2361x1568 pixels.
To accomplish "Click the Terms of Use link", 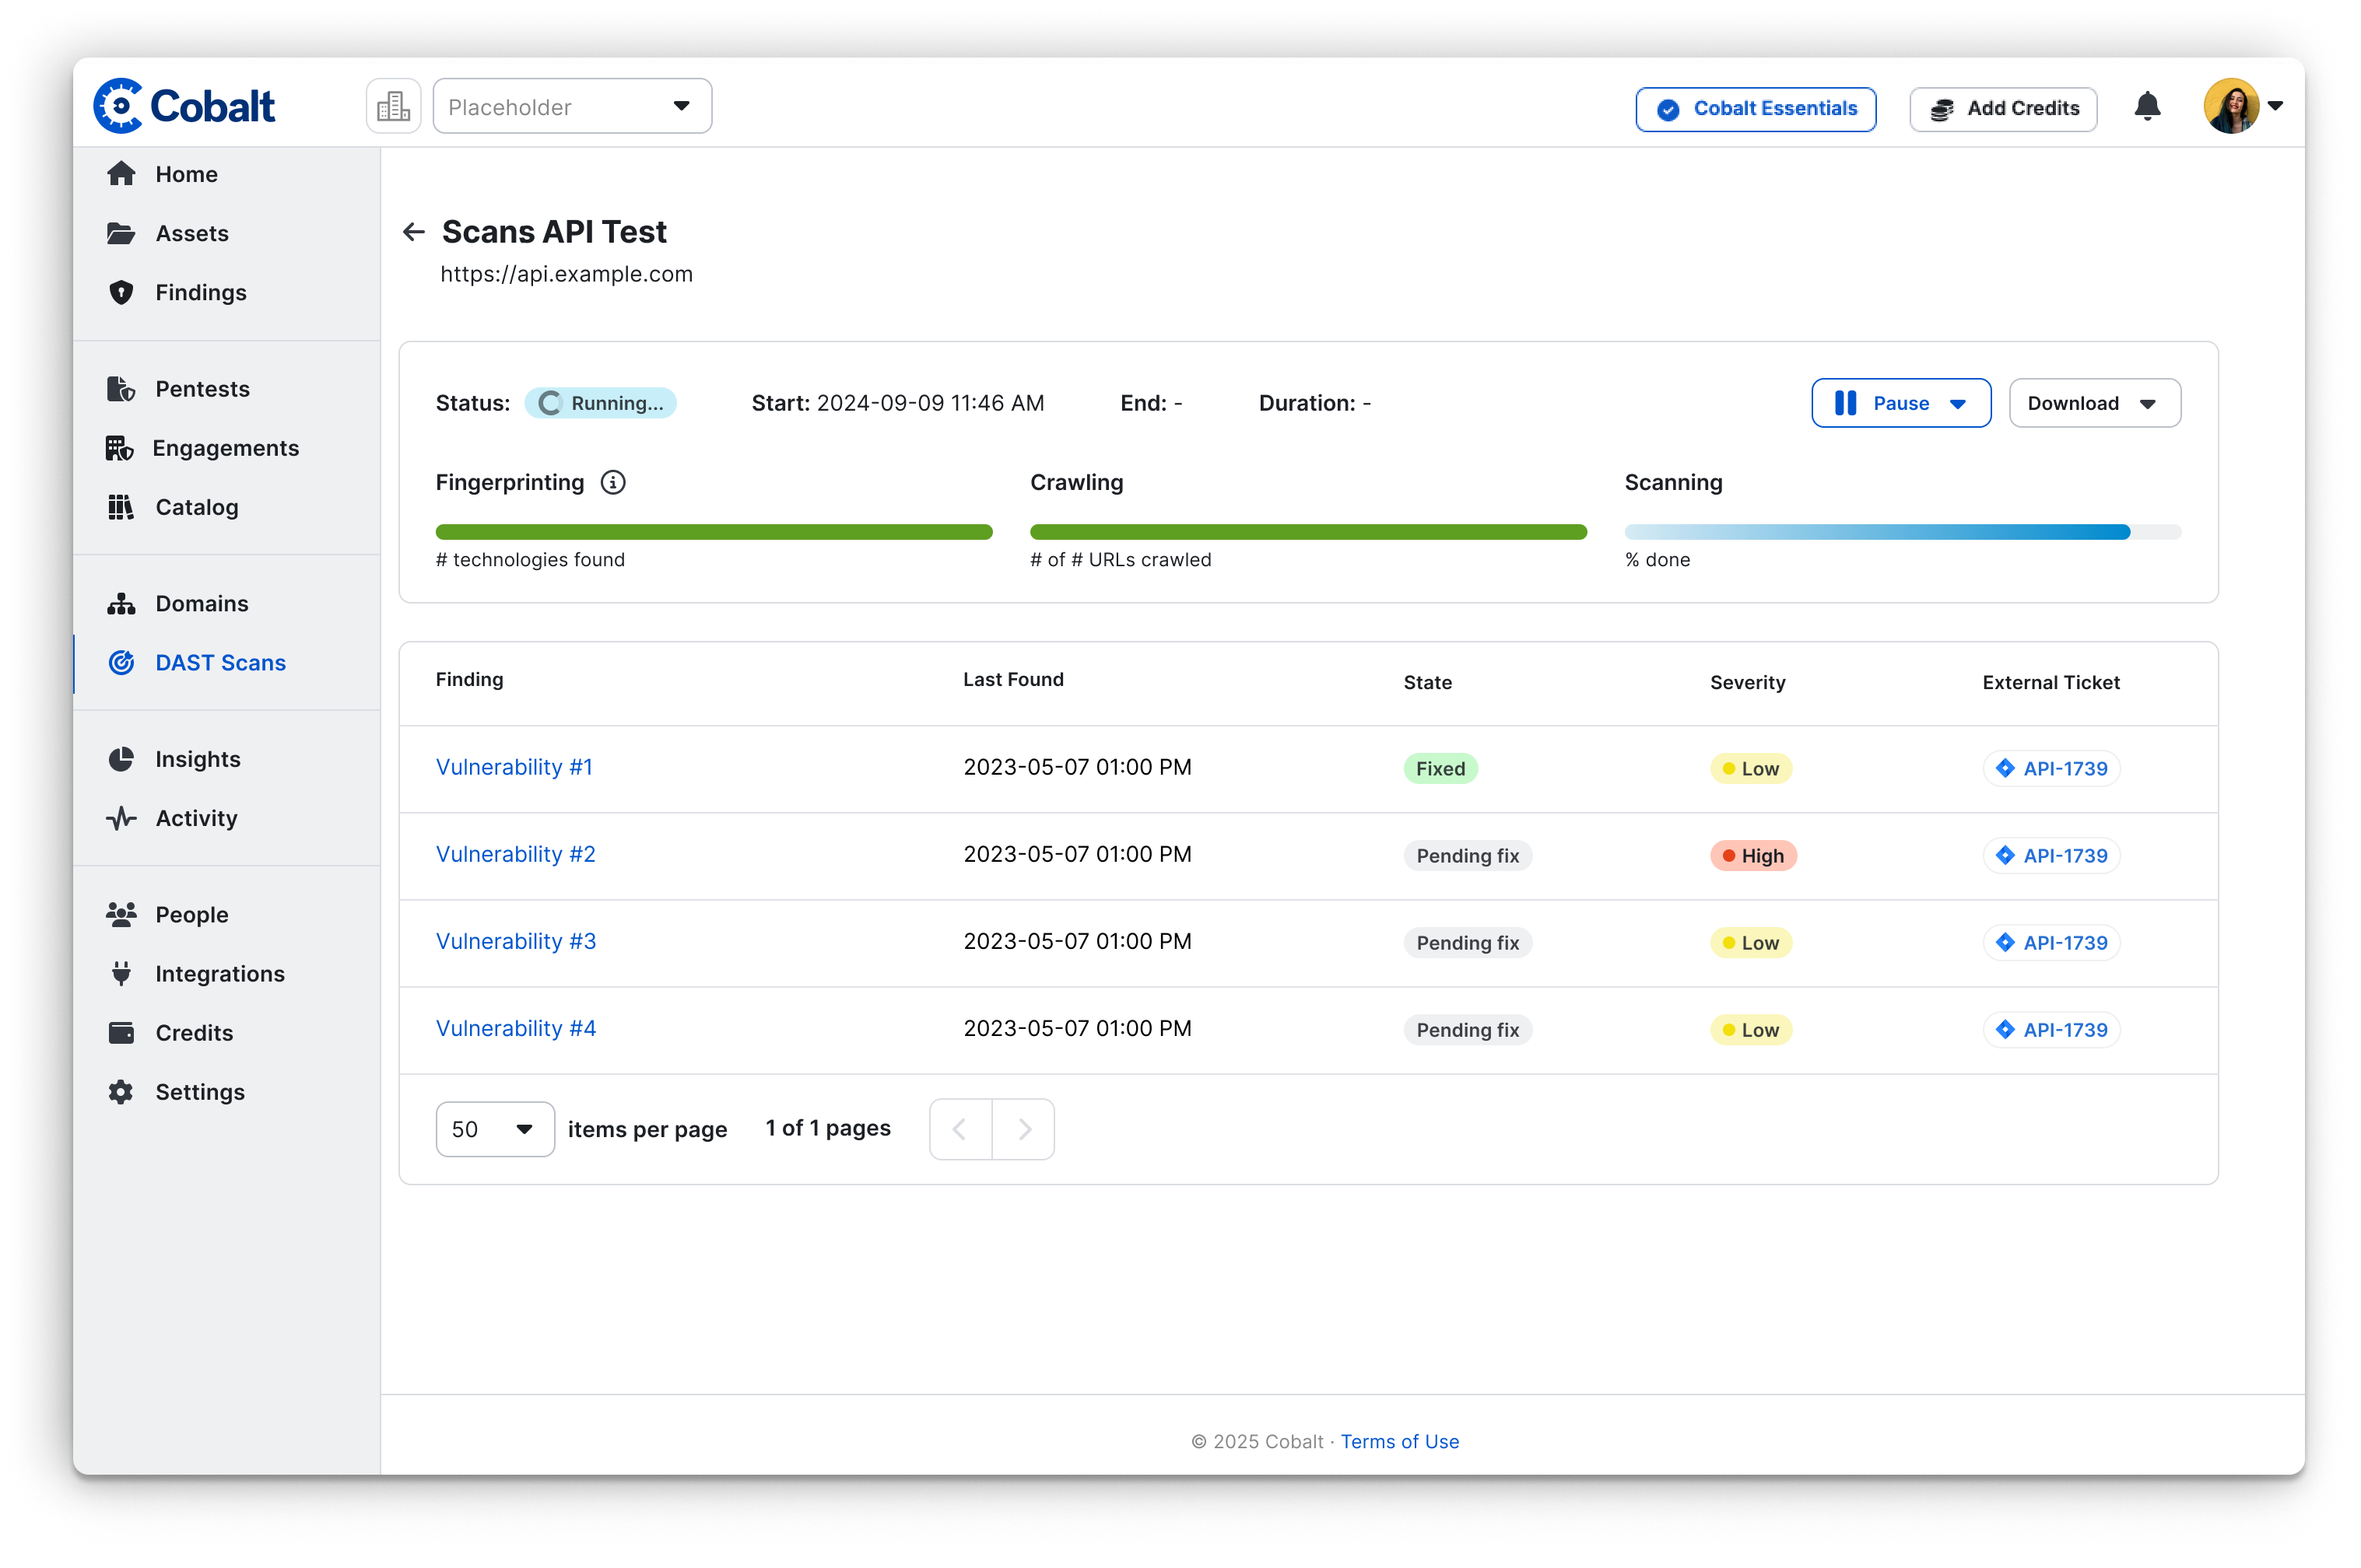I will [x=1398, y=1441].
